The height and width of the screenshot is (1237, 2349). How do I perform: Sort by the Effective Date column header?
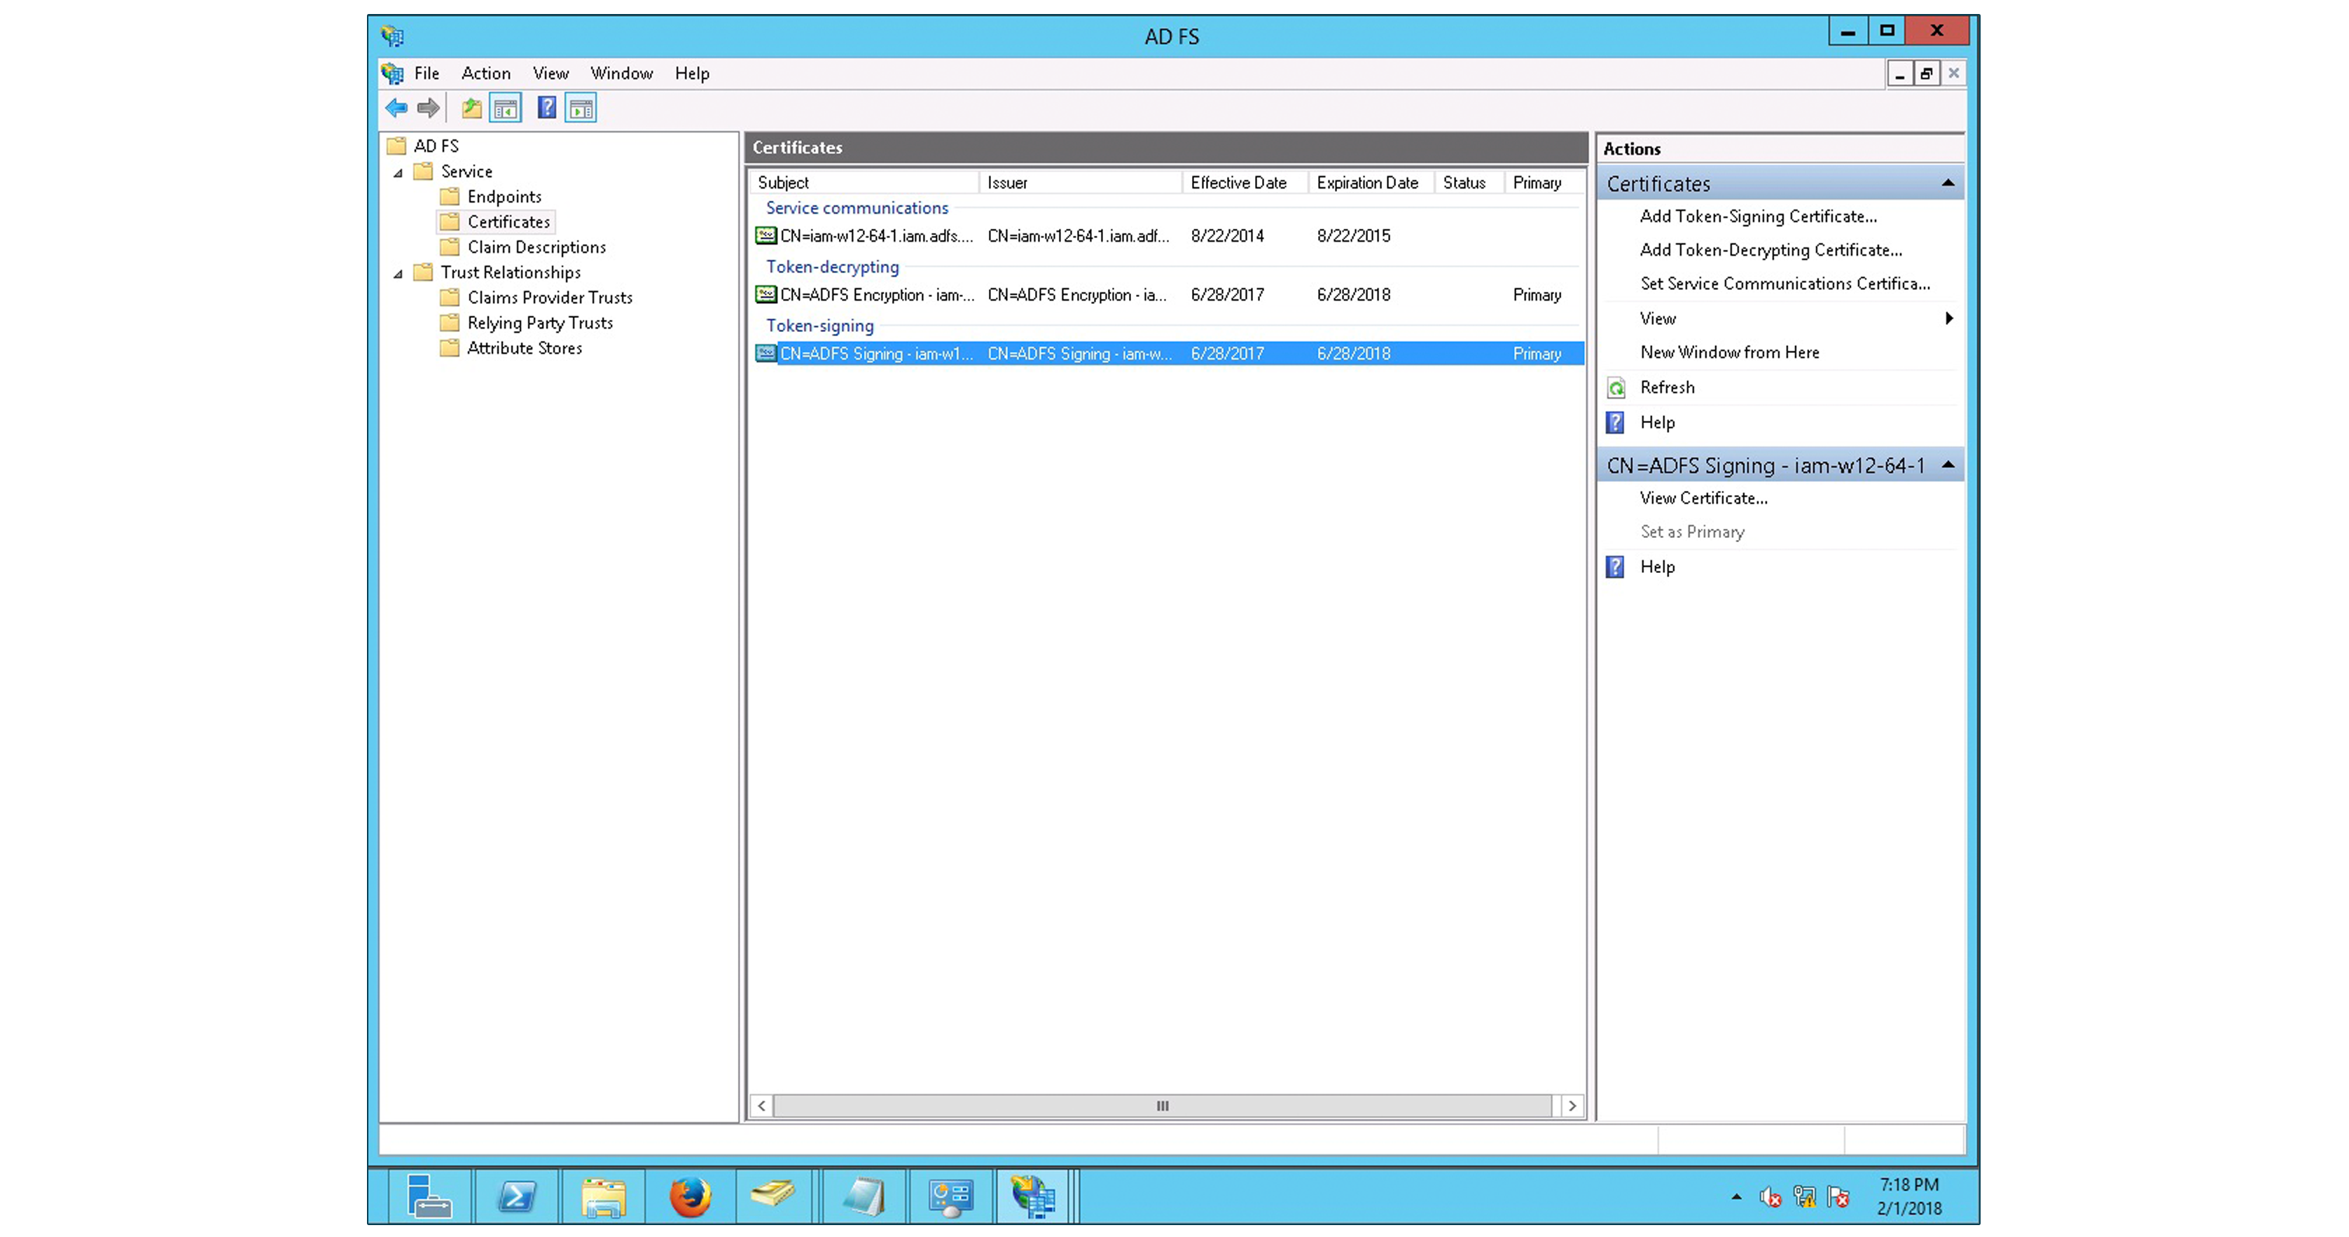1245,182
